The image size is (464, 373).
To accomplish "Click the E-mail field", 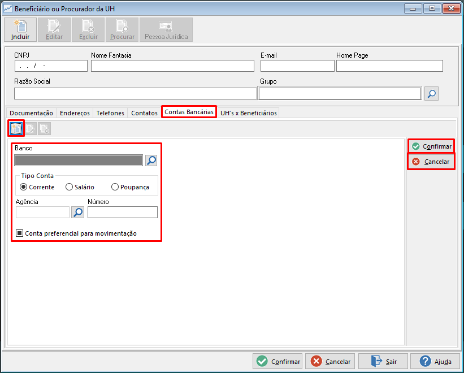I will (x=297, y=66).
